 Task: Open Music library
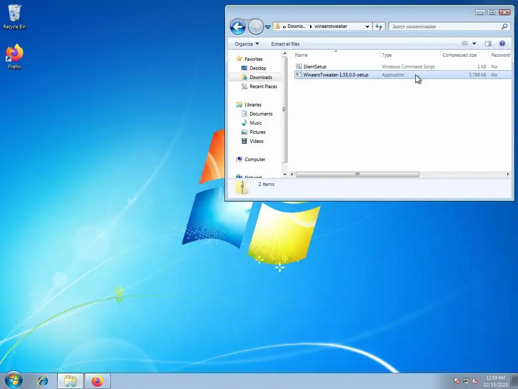pyautogui.click(x=255, y=123)
